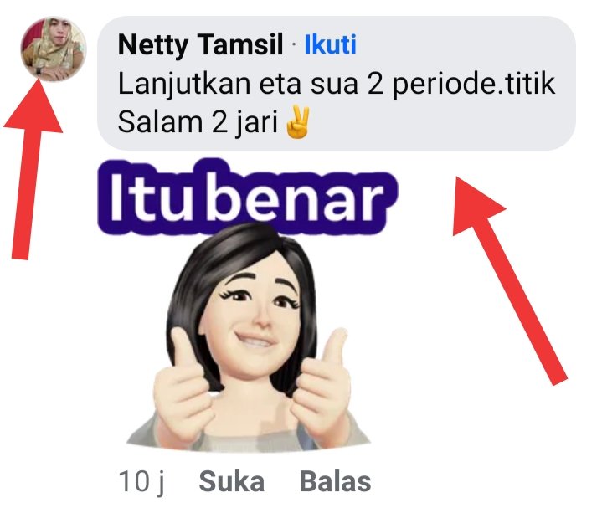Click the victory hand emoji in the comment
Image resolution: width=602 pixels, height=513 pixels.
[x=297, y=123]
